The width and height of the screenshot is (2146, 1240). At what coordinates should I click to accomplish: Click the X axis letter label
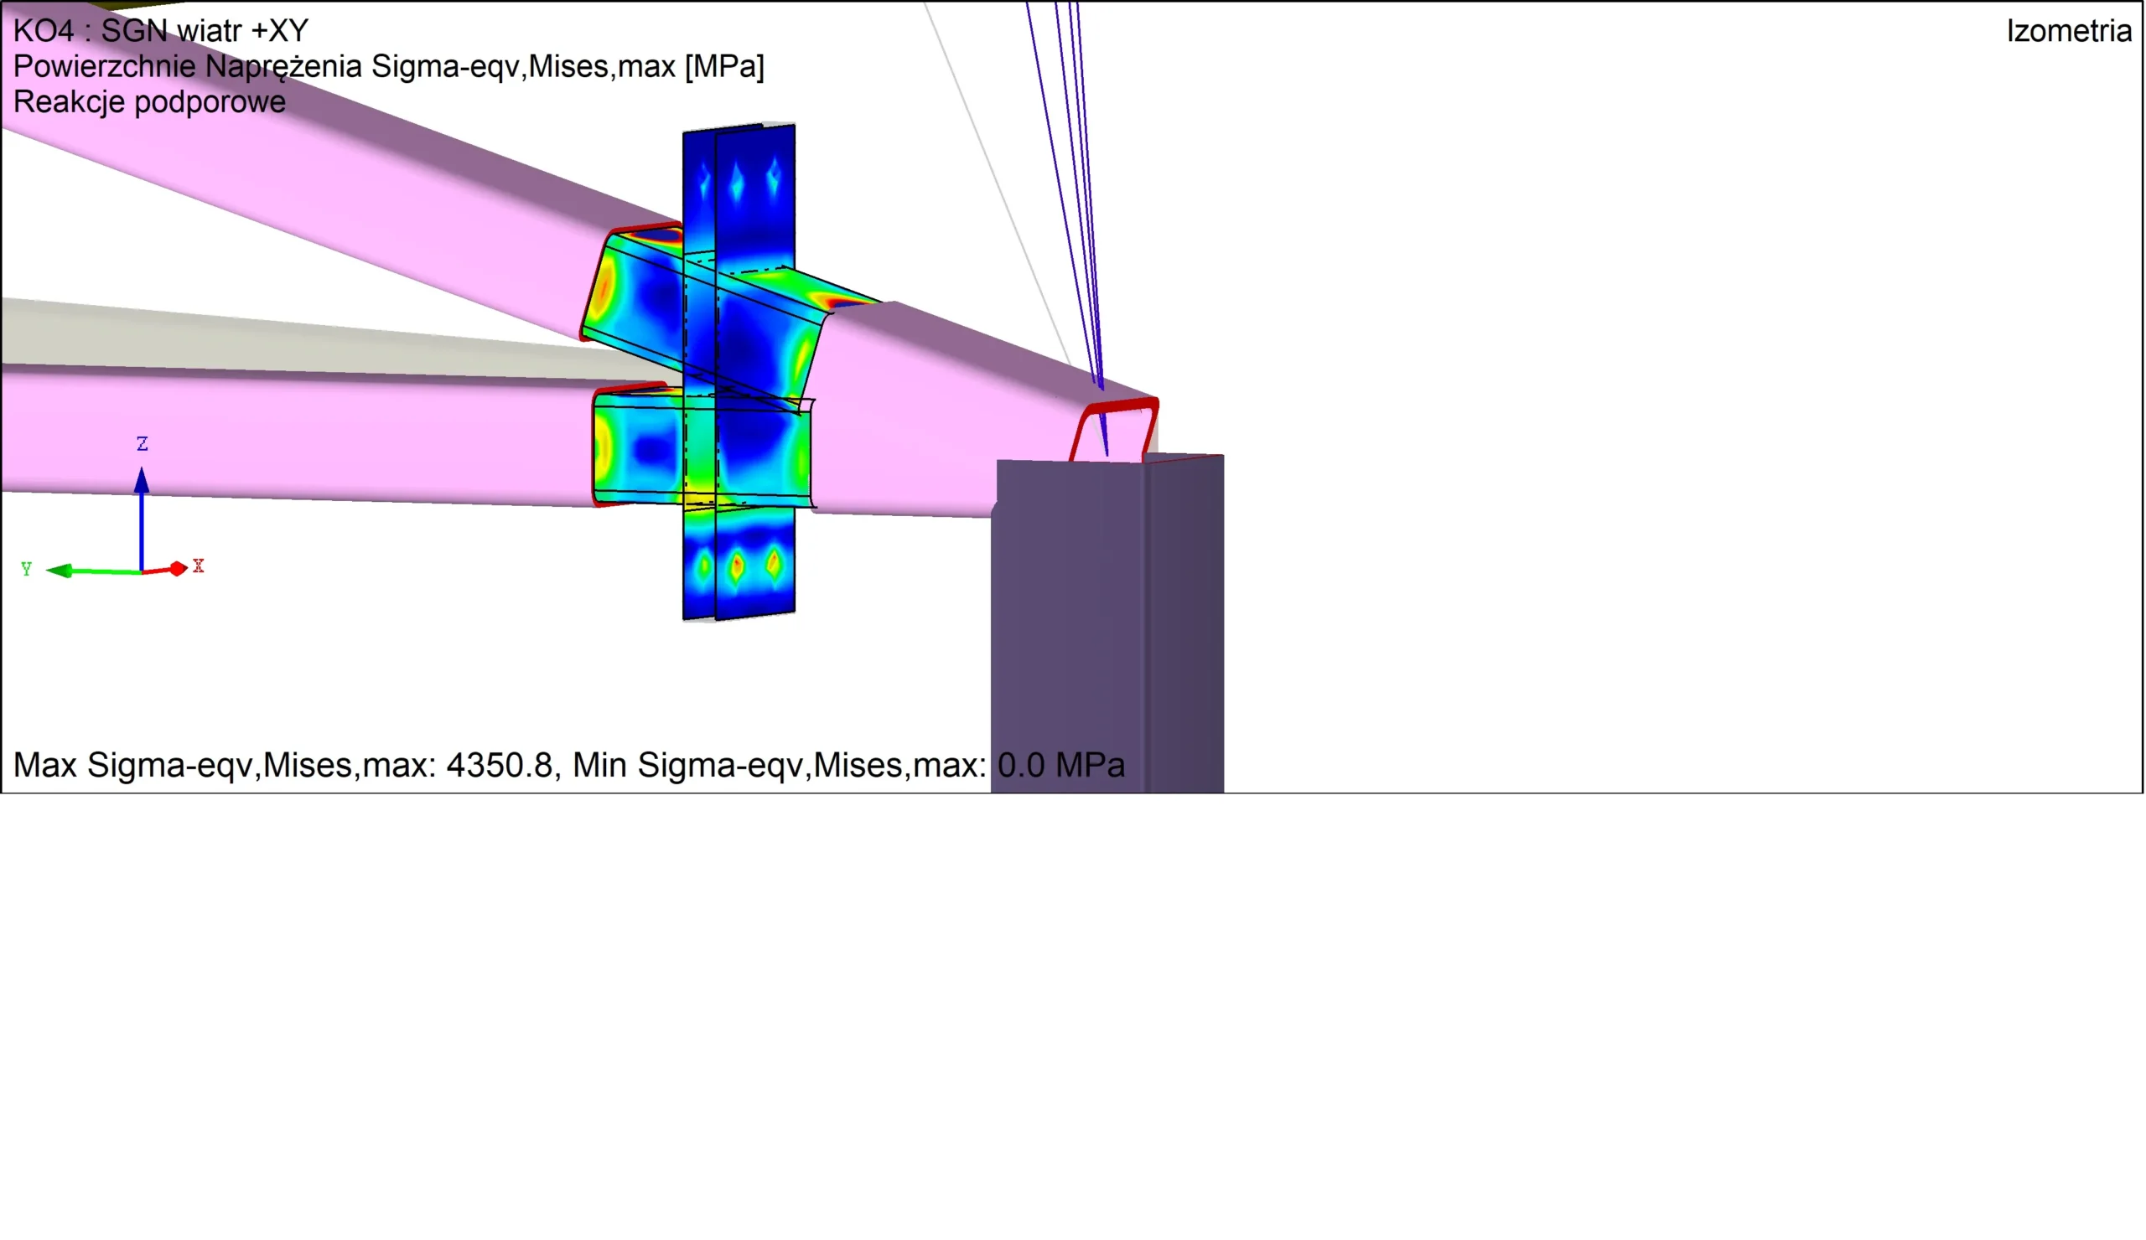click(x=199, y=566)
